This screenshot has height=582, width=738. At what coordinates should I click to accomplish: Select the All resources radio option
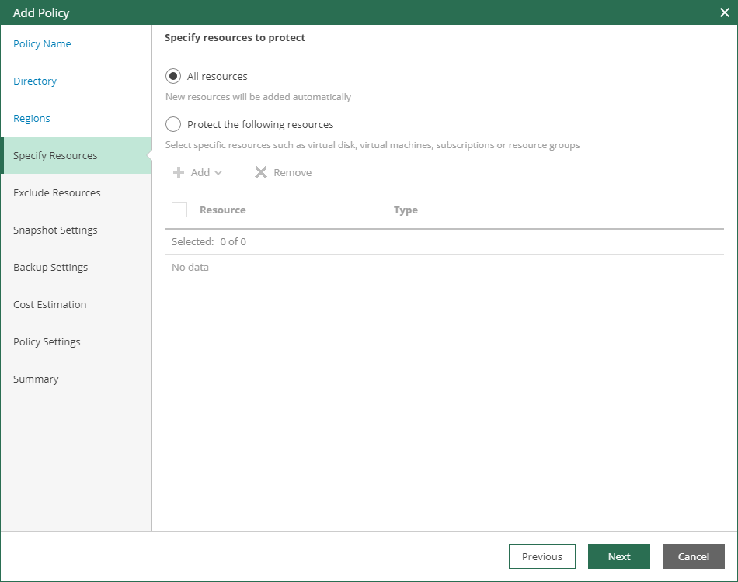click(x=173, y=76)
